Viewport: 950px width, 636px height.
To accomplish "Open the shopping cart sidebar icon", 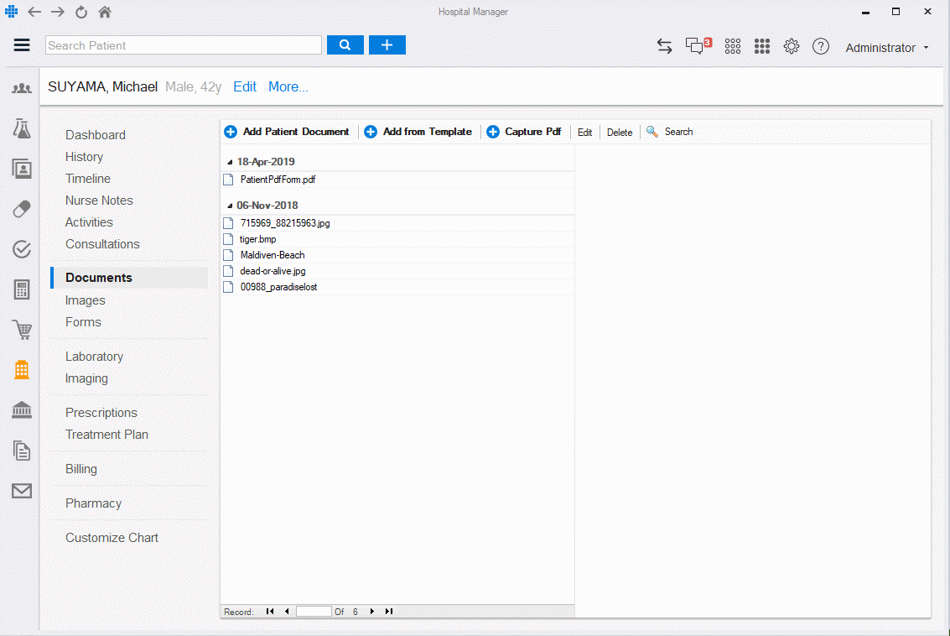I will [22, 330].
